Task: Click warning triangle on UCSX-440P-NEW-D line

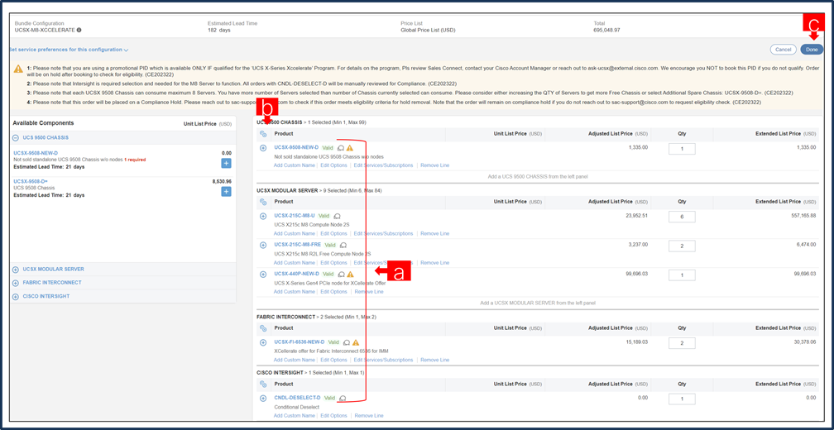Action: 350,275
